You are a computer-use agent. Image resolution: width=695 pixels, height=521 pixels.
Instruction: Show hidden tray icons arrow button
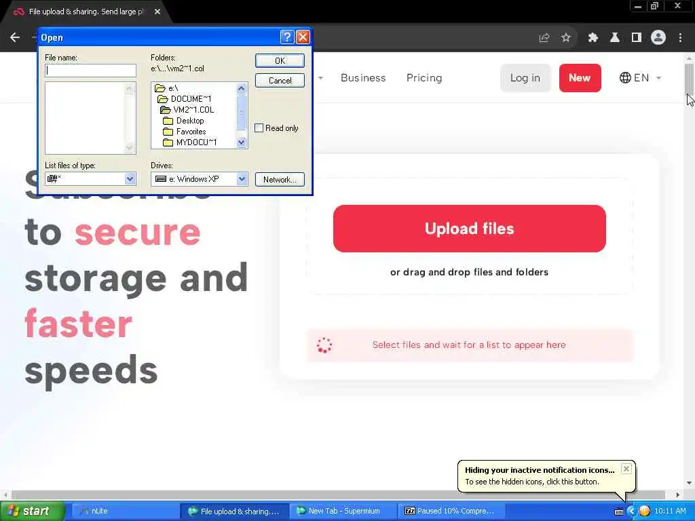tap(631, 511)
